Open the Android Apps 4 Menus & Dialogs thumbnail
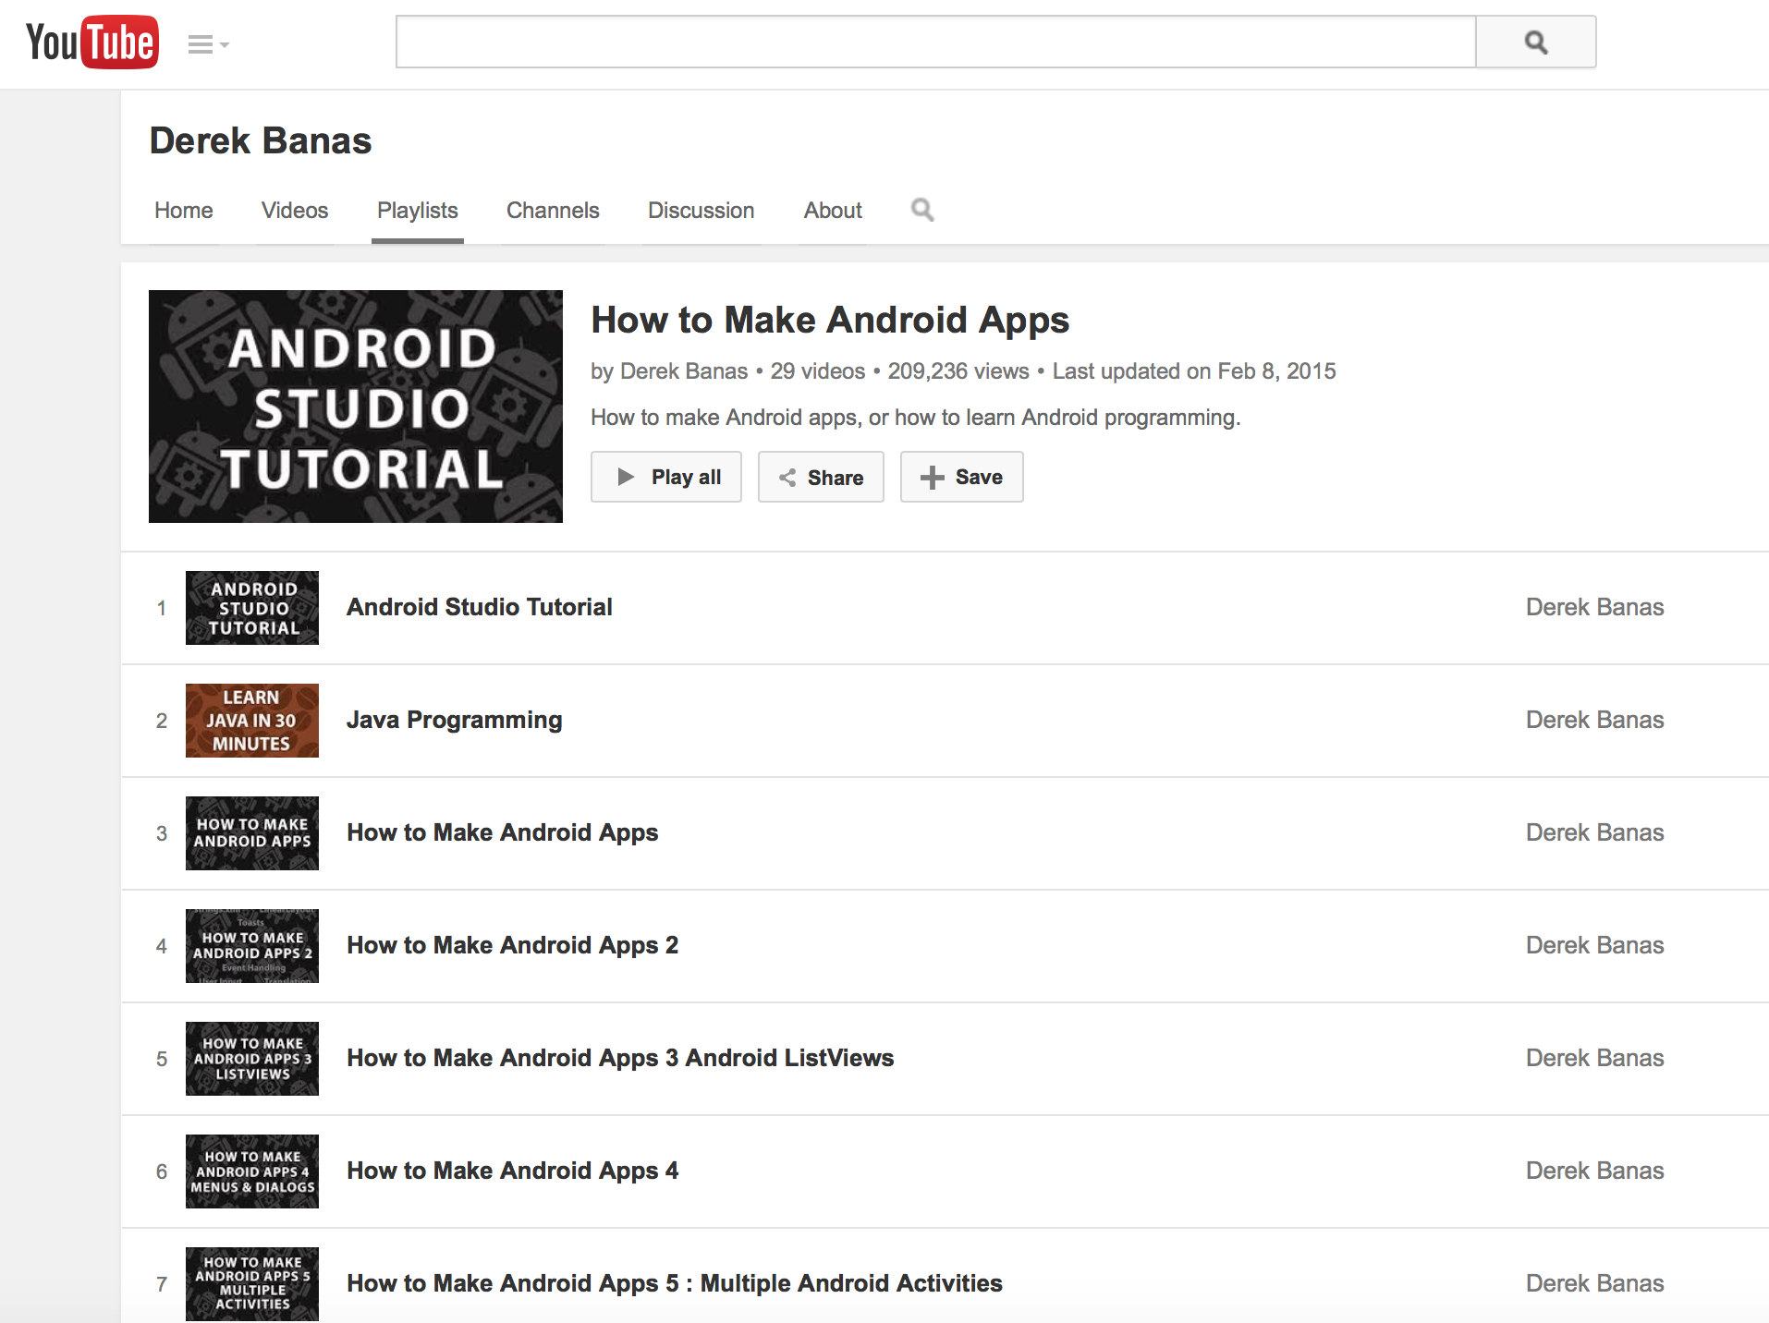The height and width of the screenshot is (1323, 1769). pyautogui.click(x=252, y=1171)
